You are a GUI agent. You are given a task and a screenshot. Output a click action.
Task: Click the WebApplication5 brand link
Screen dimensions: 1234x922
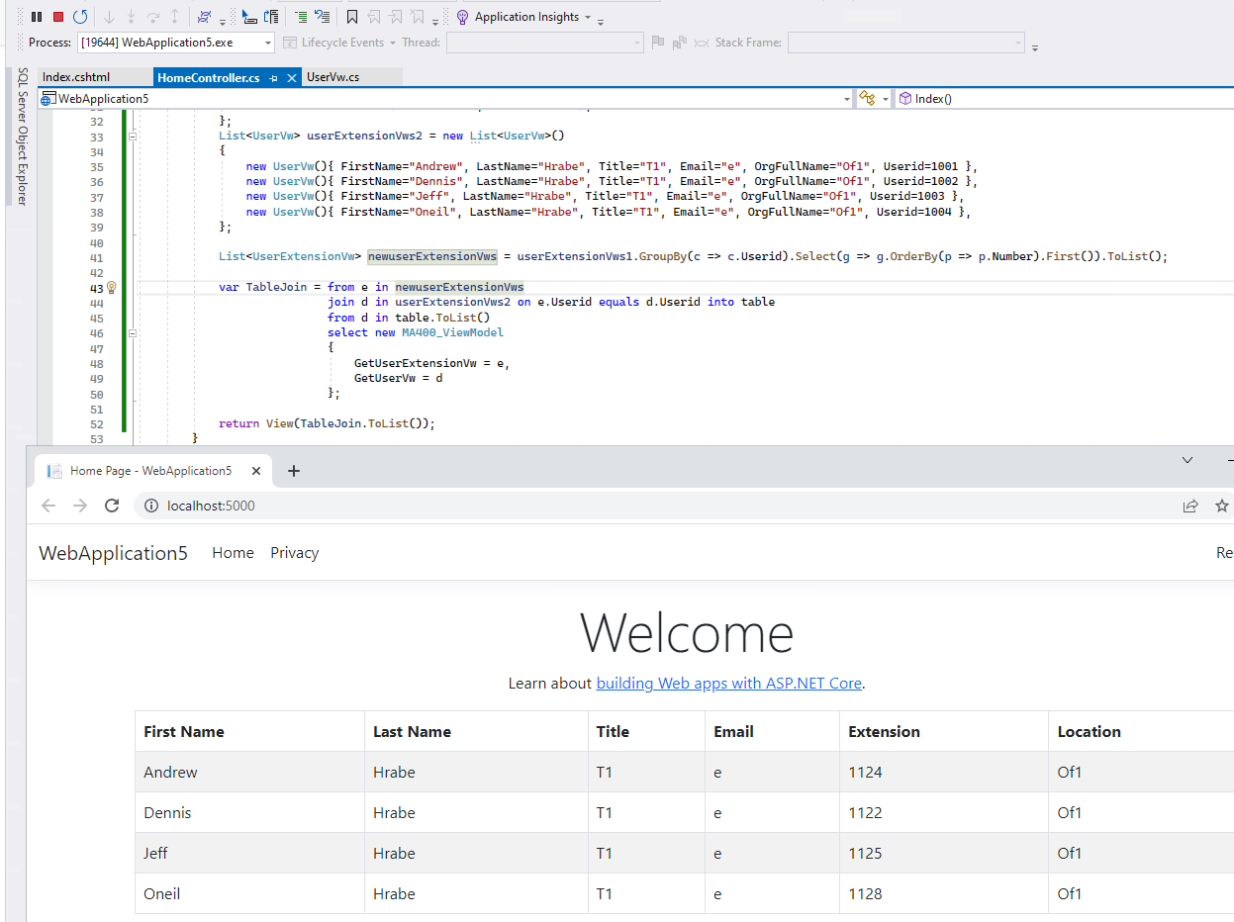(113, 553)
